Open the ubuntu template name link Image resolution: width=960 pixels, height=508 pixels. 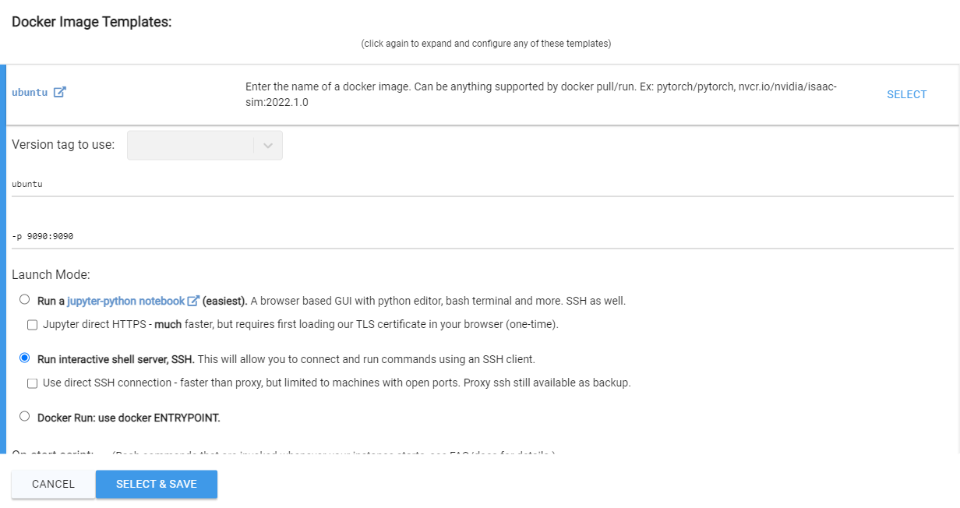coord(30,92)
